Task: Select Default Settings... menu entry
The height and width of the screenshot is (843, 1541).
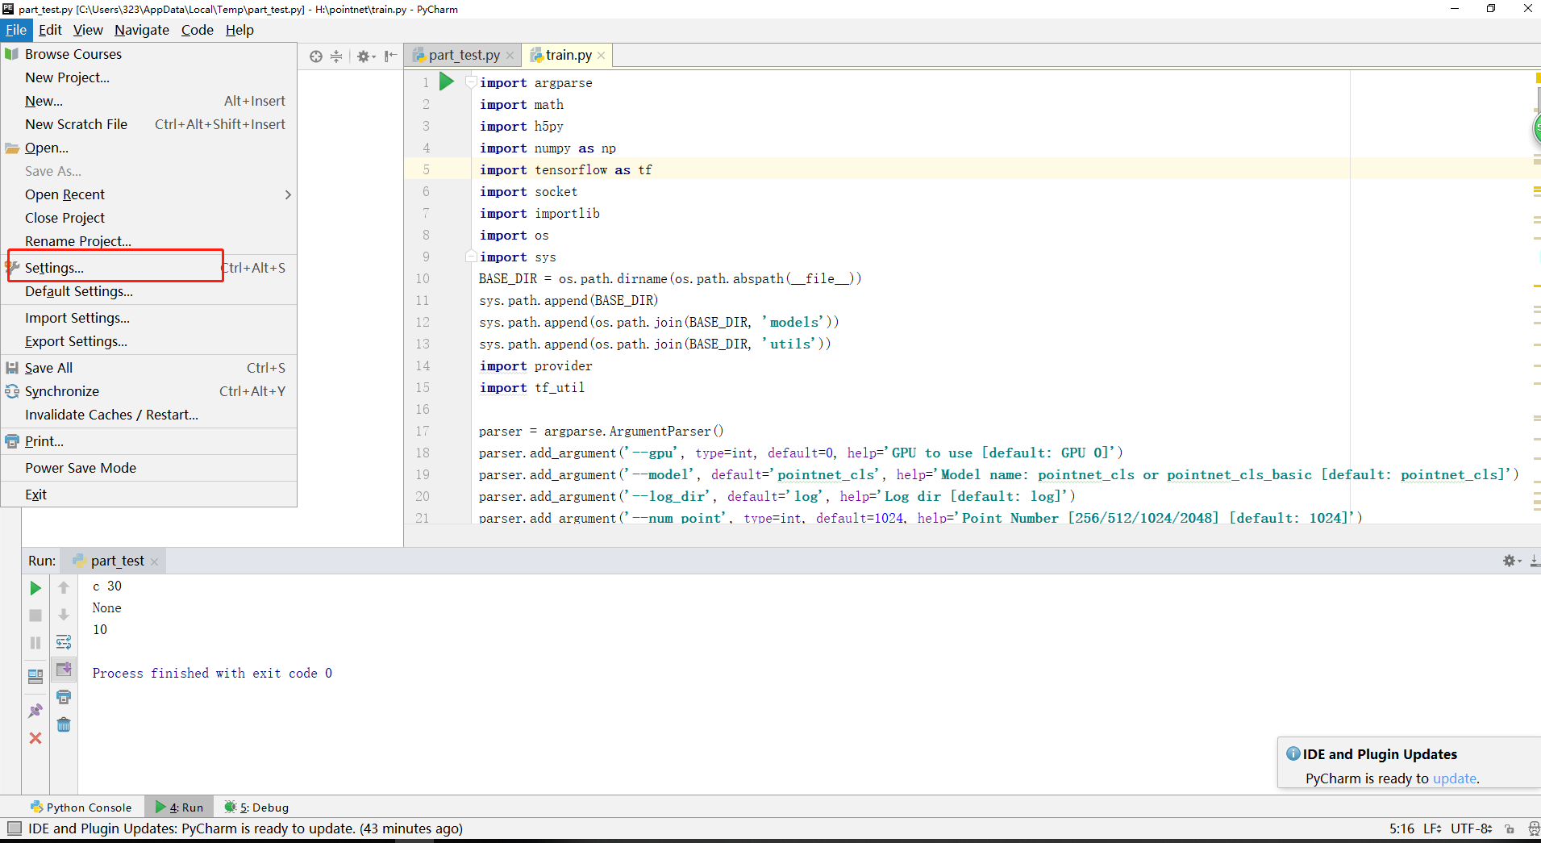Action: point(148,291)
